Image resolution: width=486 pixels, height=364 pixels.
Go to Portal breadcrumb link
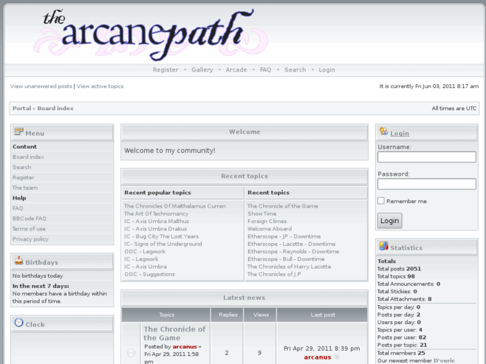point(21,108)
